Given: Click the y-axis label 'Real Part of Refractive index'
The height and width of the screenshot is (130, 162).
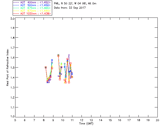Looking at the screenshot, I should click(x=7, y=67).
